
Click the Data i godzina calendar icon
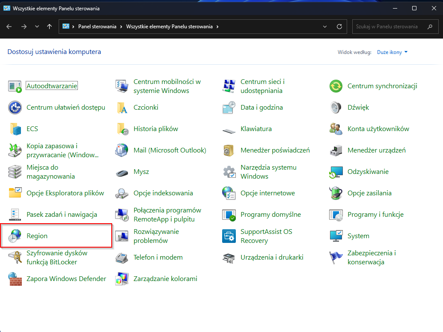(229, 108)
